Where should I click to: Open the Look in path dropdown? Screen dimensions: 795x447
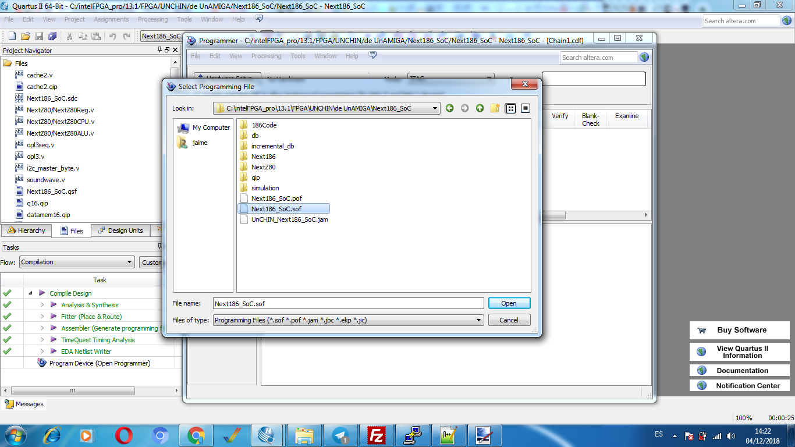(435, 108)
